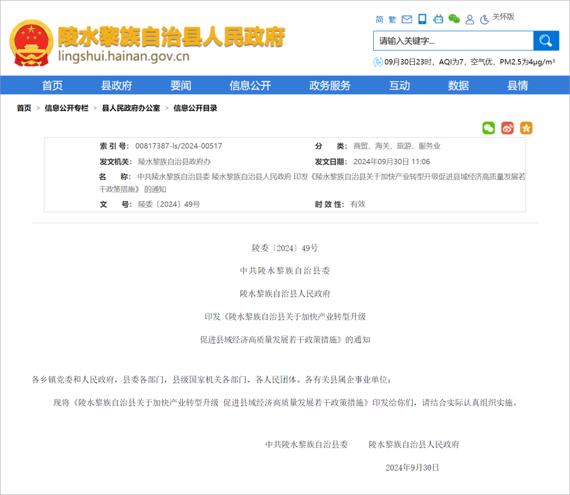Open 要闻 navigation menu
Screen dimensions: 570x495
180,85
